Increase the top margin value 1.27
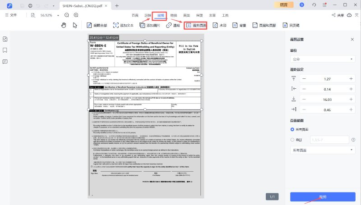Screen dimensions: 361x205 pyautogui.click(x=351, y=79)
